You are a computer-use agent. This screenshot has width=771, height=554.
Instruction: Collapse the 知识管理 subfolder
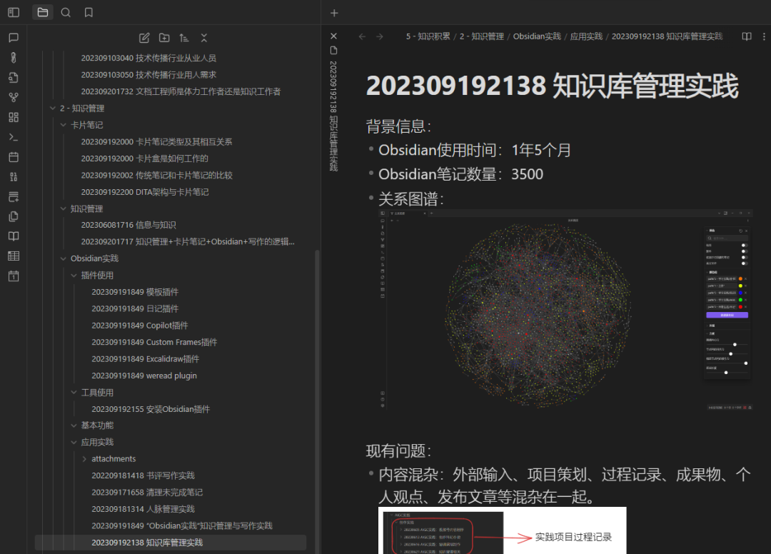click(x=63, y=209)
